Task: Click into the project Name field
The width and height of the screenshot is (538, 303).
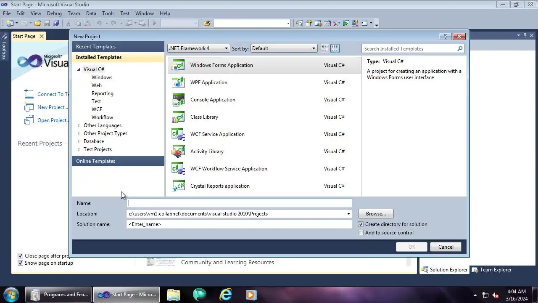Action: click(x=239, y=203)
